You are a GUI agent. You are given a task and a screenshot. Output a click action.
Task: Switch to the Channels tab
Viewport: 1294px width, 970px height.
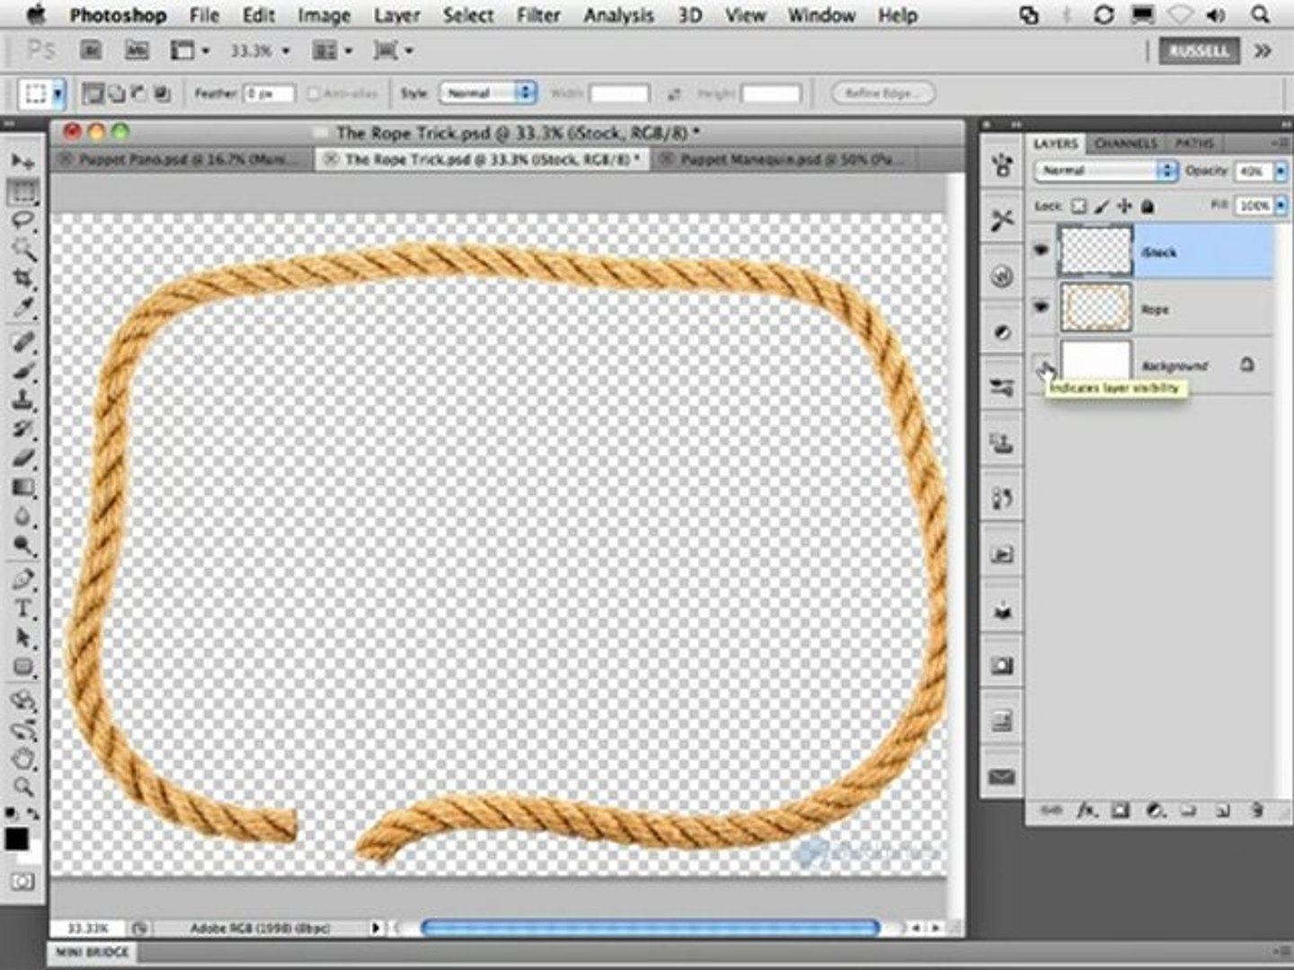[1126, 144]
